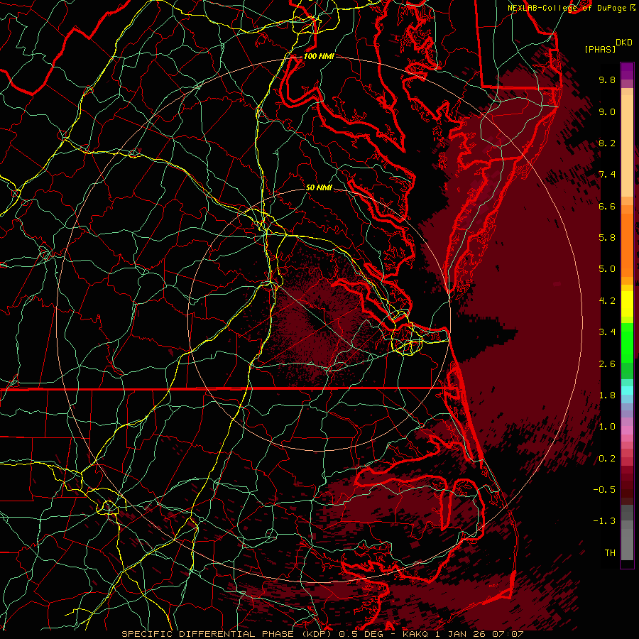Click the purple top segment of the color bar

coord(627,71)
